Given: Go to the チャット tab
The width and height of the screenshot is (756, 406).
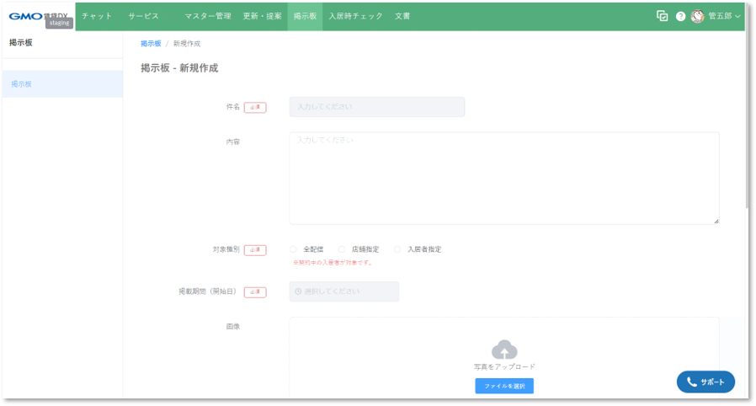Looking at the screenshot, I should coord(97,16).
